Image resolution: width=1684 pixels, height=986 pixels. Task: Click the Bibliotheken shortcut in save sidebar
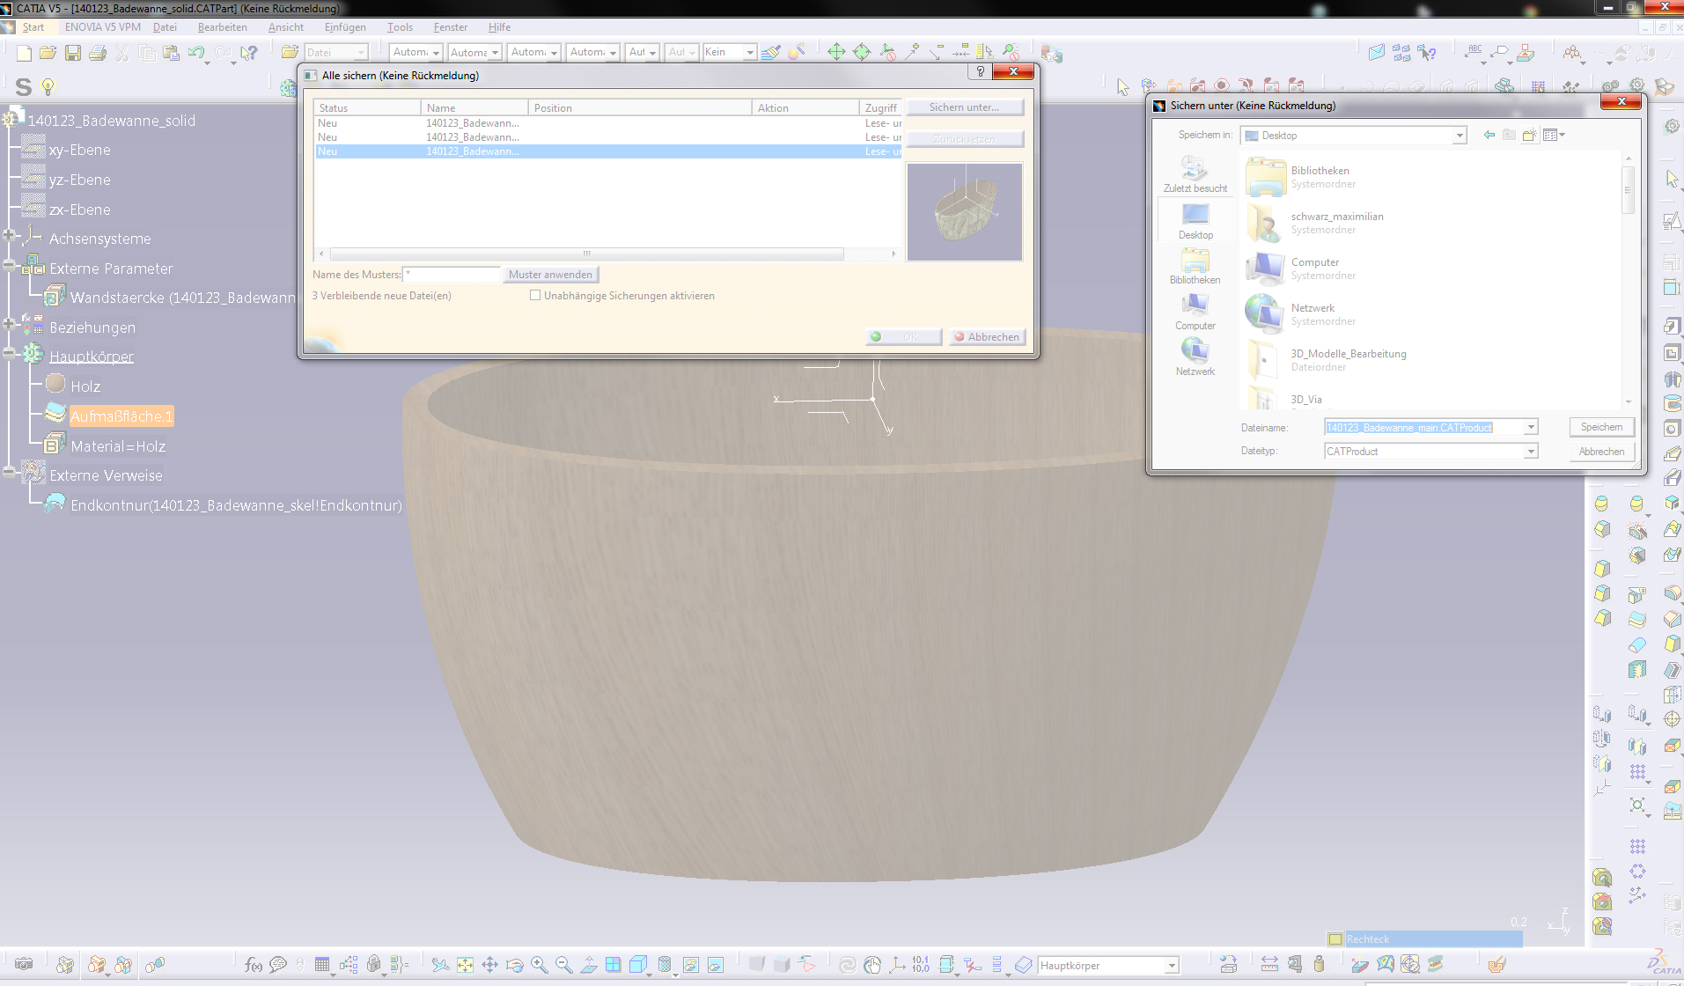point(1195,267)
